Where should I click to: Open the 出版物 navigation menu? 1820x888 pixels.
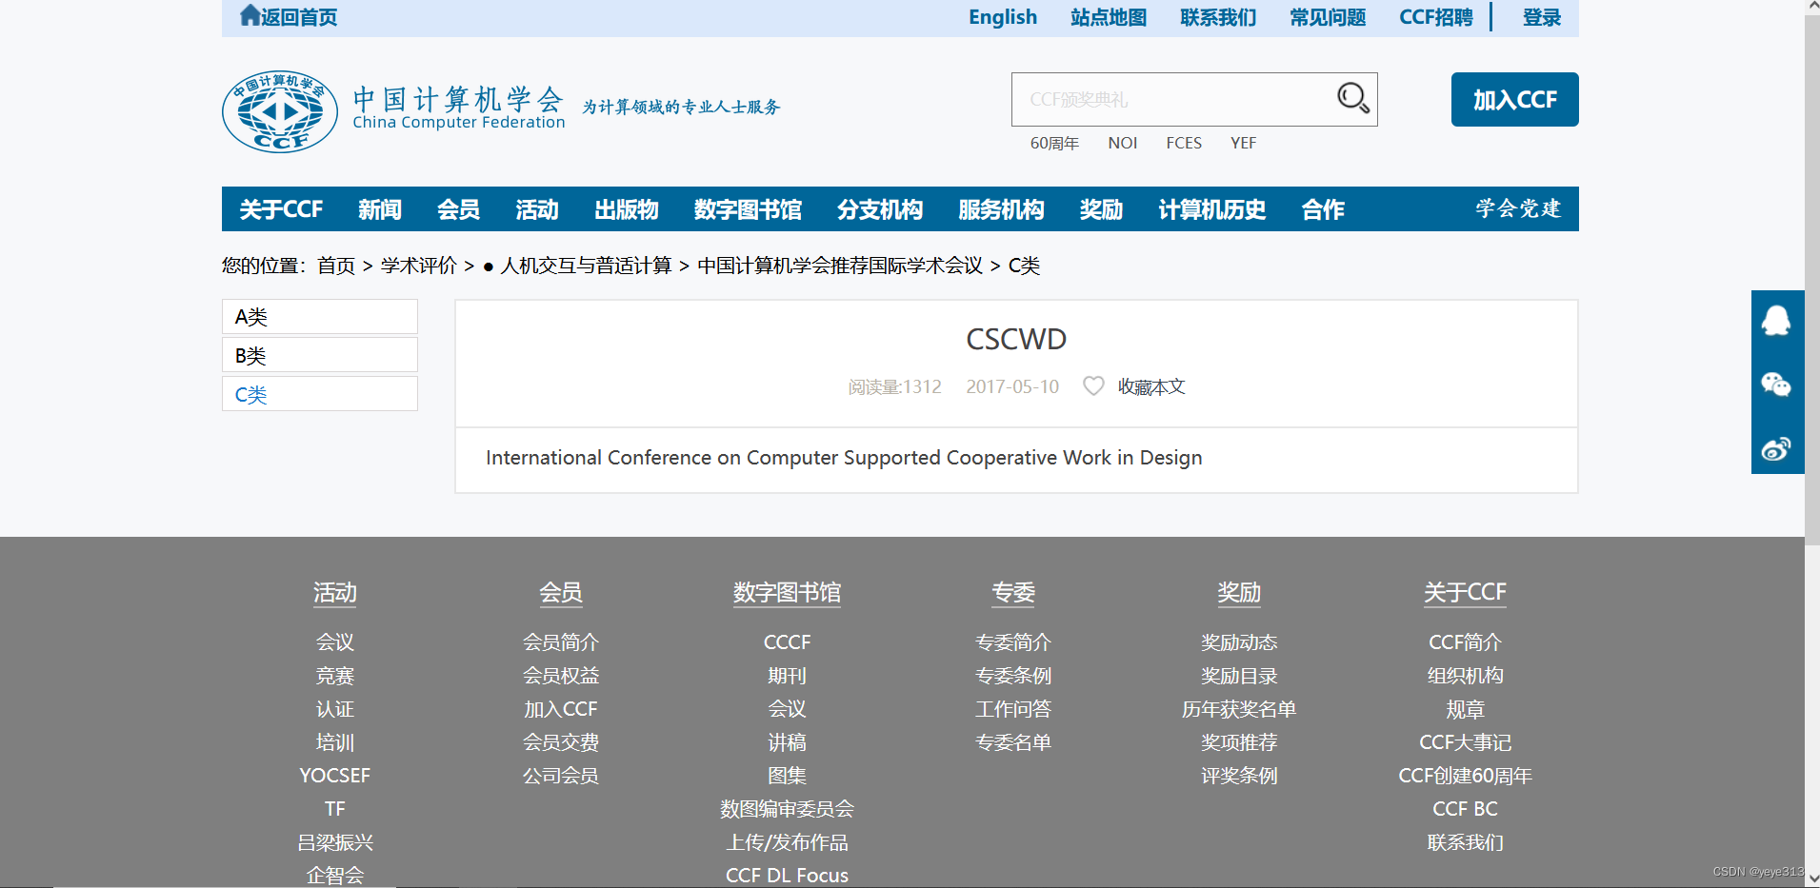pos(626,209)
